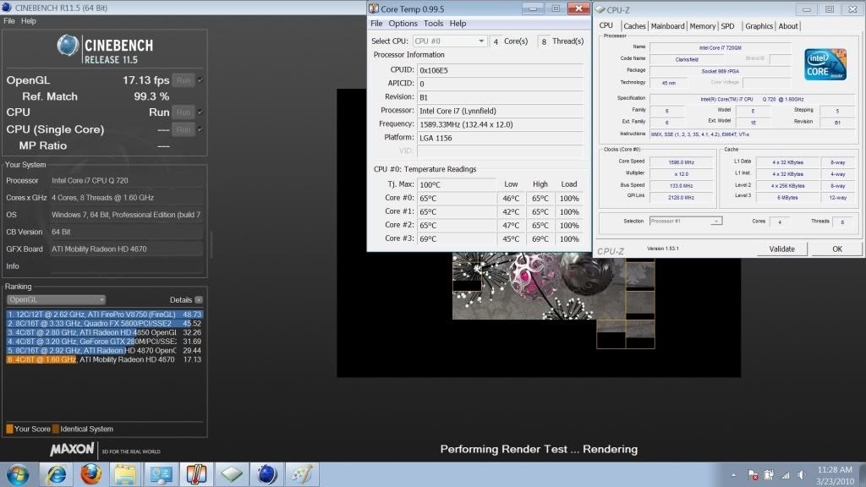Click the volume speaker tray icon
Image resolution: width=866 pixels, height=487 pixels.
(x=801, y=475)
